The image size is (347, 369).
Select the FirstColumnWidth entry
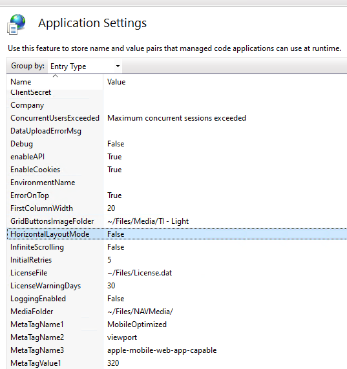click(x=41, y=208)
